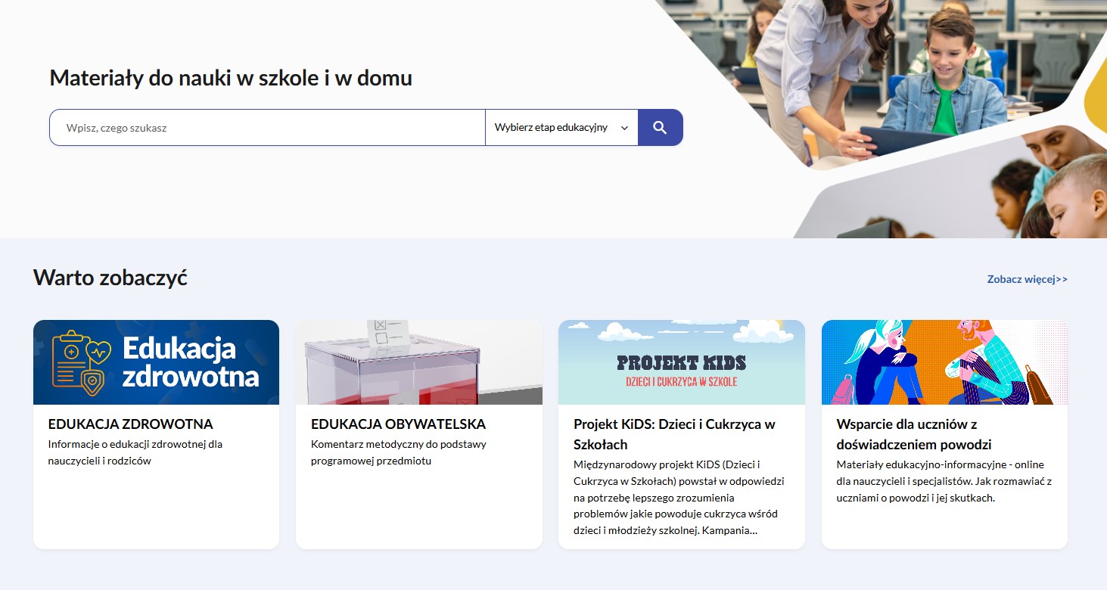Viewport: 1107px width, 590px height.
Task: Open 'Projekt KiDS: Dzieci i Cukrzyca w Szkołach' title
Action: [674, 434]
